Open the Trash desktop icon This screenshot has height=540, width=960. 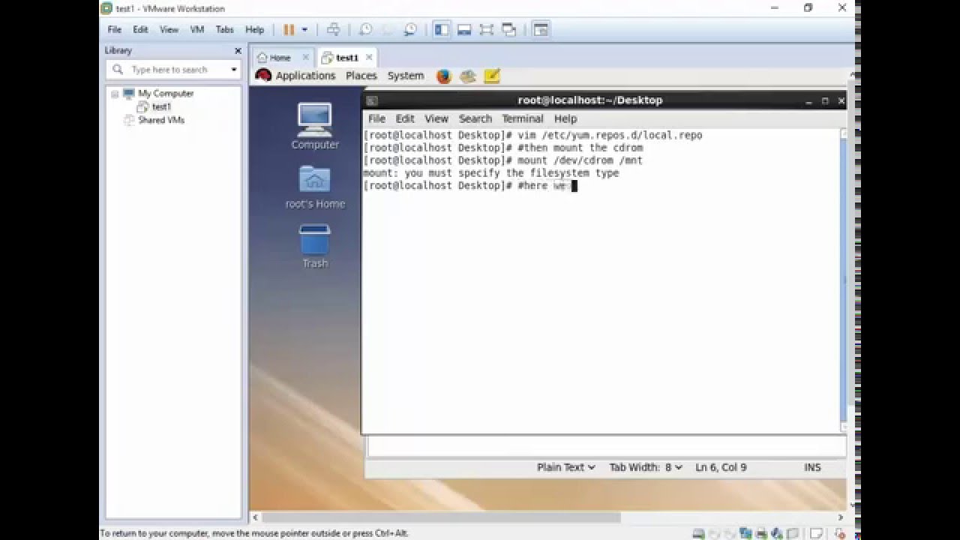[315, 246]
